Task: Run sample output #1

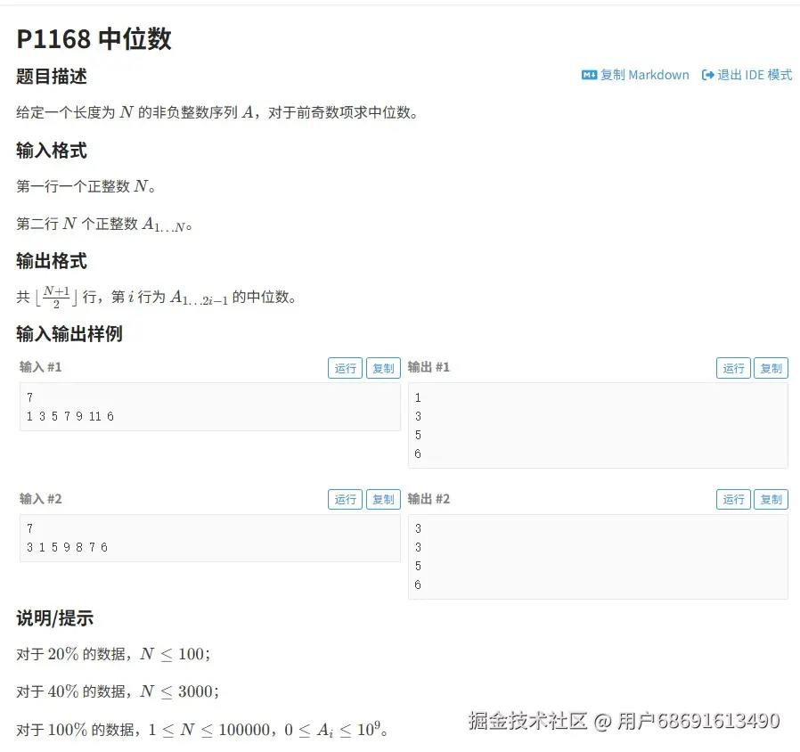Action: pos(733,367)
